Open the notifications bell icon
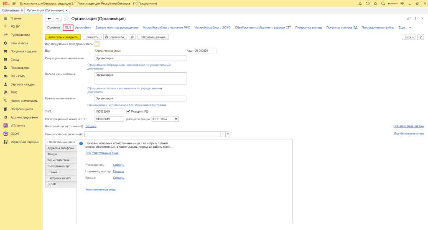The image size is (428, 230). pyautogui.click(x=360, y=3)
